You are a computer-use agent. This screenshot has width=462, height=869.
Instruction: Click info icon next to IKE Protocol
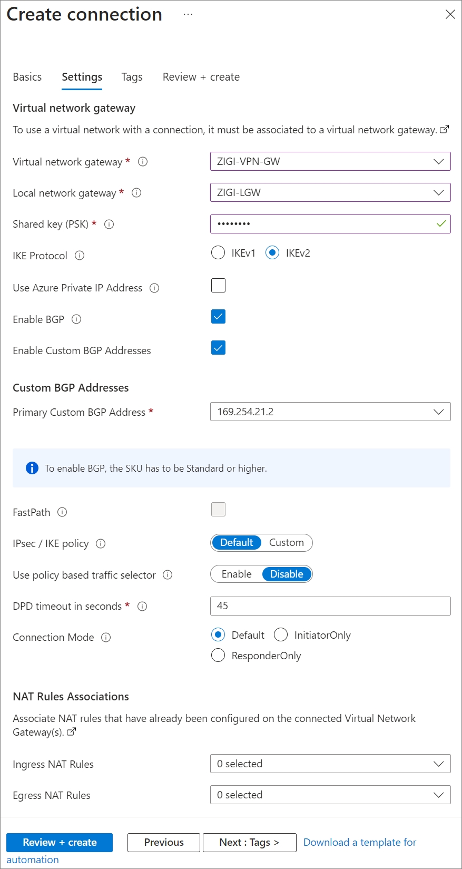point(80,256)
